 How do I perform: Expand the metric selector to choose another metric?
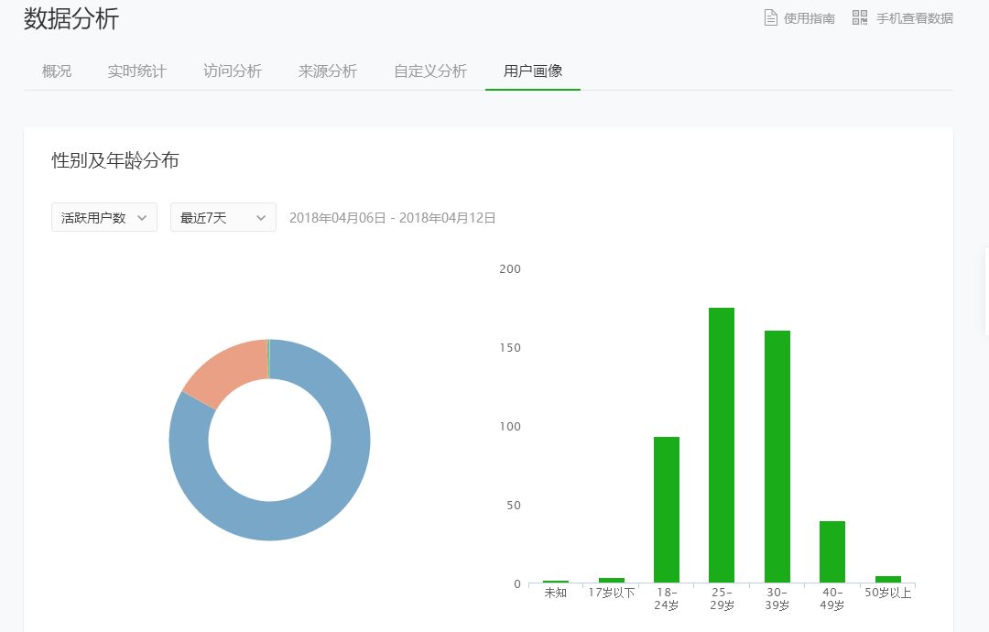pos(103,217)
